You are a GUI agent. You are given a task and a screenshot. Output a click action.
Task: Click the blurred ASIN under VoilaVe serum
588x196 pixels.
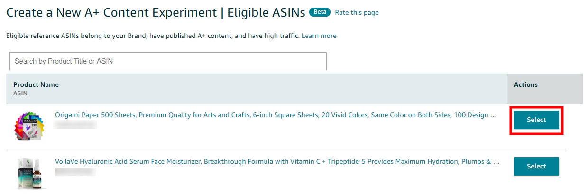tap(76, 171)
